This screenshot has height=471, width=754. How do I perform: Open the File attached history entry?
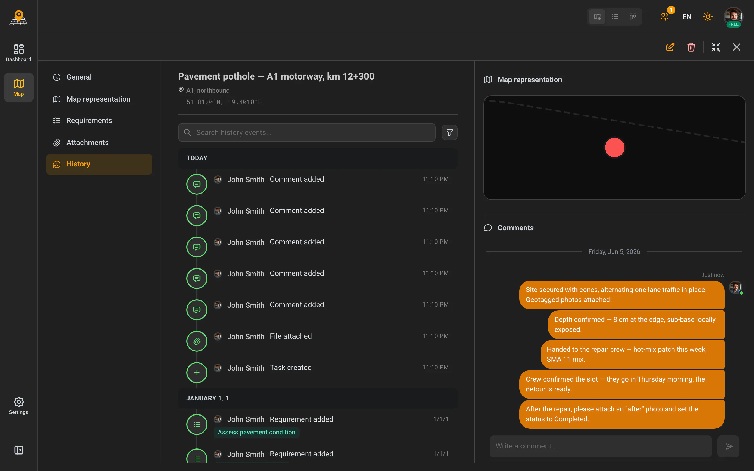click(318, 341)
